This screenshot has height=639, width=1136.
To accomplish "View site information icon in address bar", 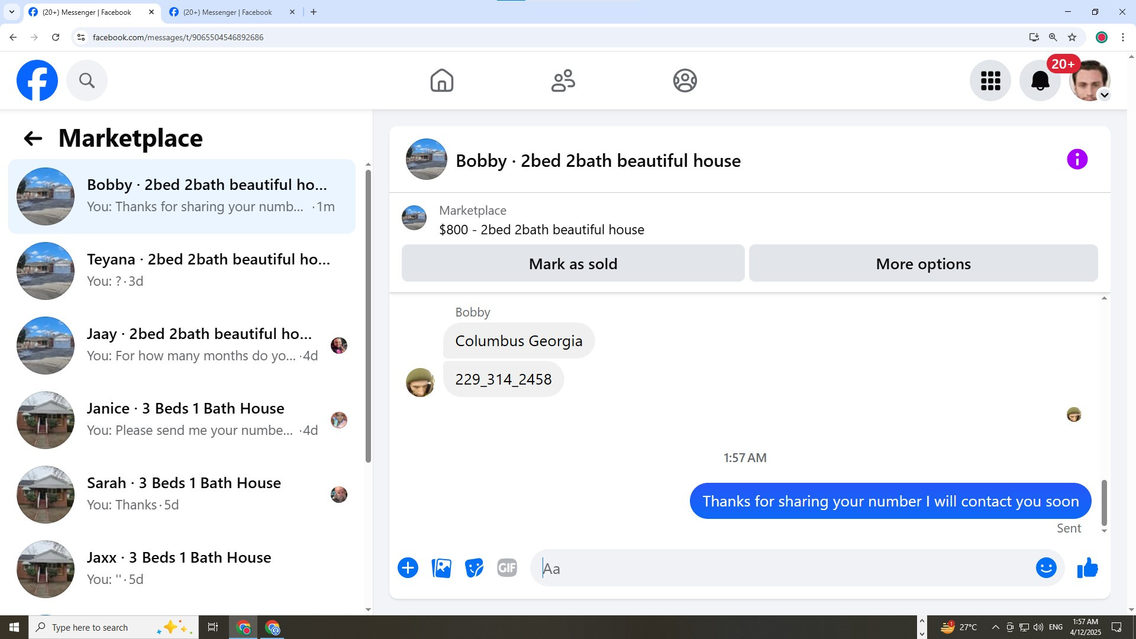I will pos(81,37).
